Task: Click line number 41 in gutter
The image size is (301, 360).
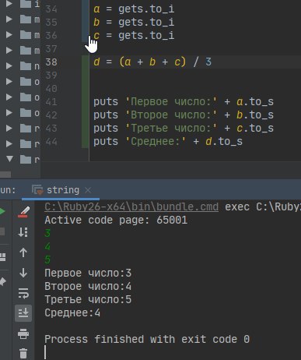Action: click(51, 101)
